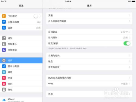Expand the VPN not connected chevron
This screenshot has width=136, height=102.
[130, 84]
